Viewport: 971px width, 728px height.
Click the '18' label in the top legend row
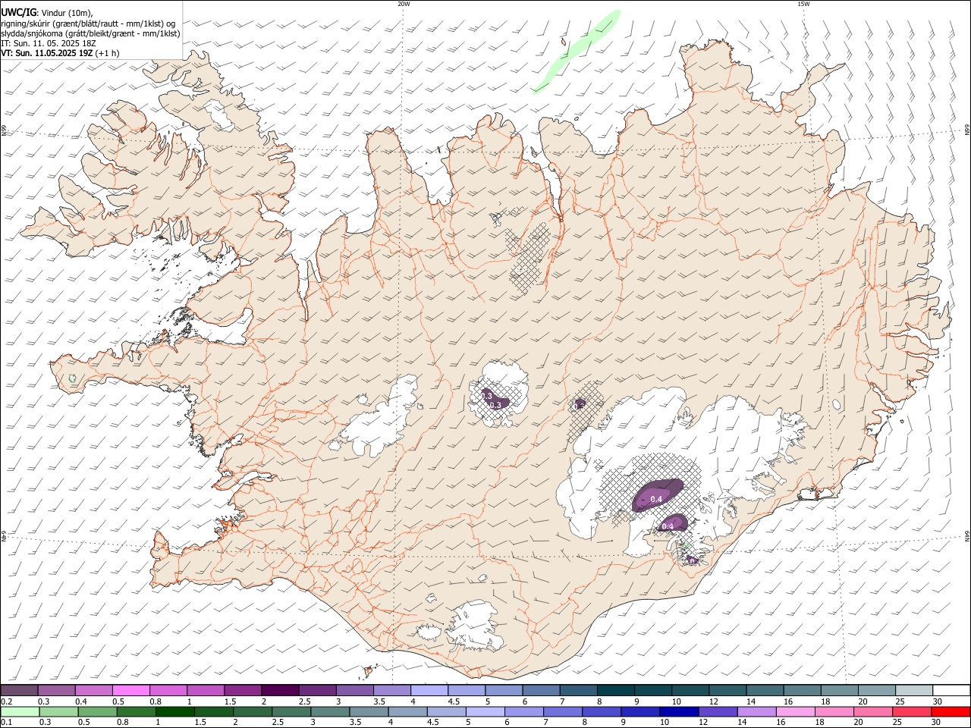coord(825,701)
